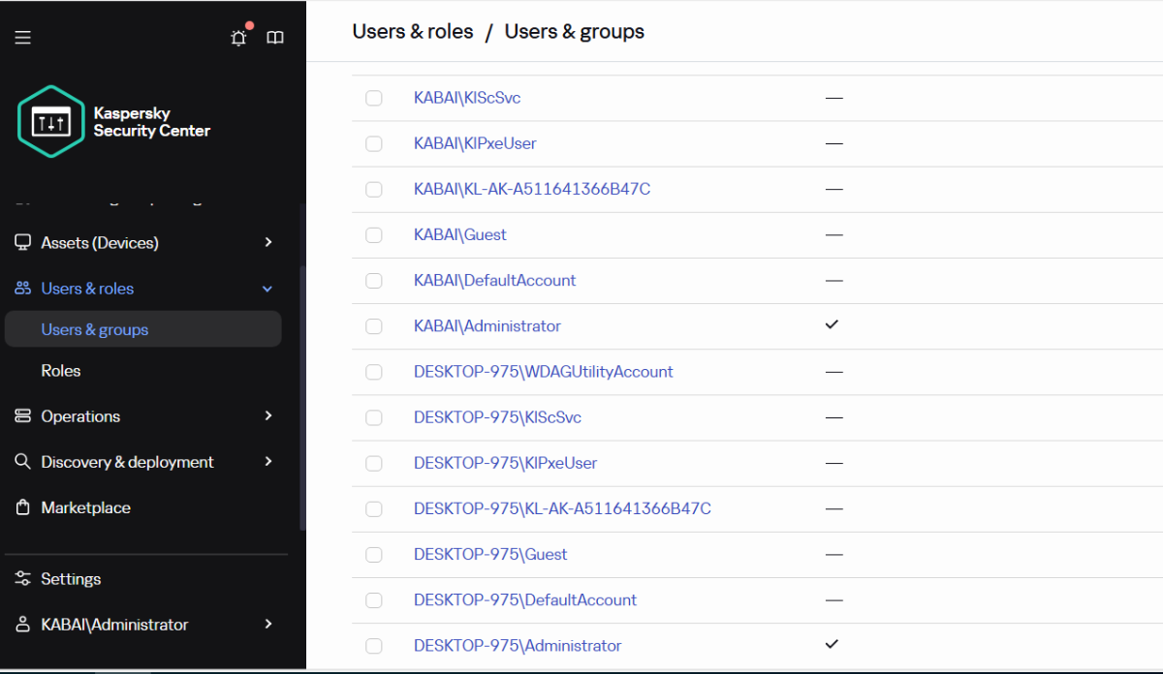1163x674 pixels.
Task: Open DESKTOP-975\DefaultAccount user link
Action: click(x=525, y=599)
